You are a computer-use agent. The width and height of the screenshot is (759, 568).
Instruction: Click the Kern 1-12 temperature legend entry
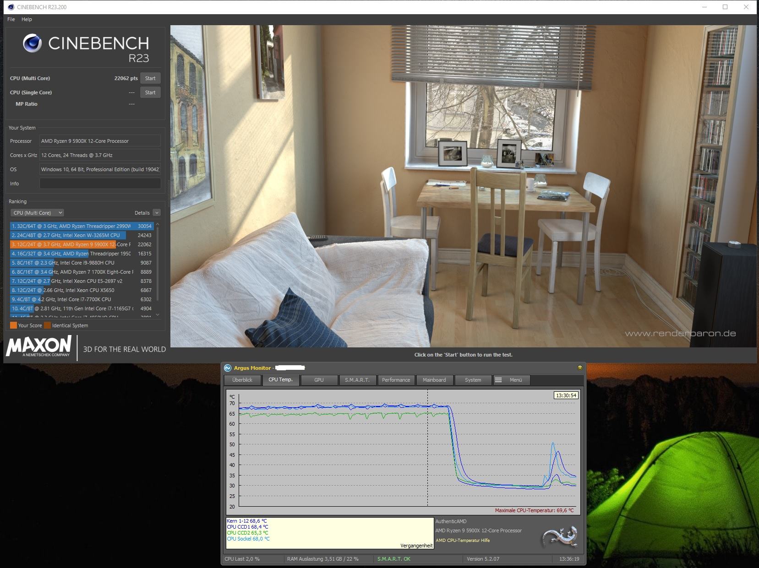247,521
